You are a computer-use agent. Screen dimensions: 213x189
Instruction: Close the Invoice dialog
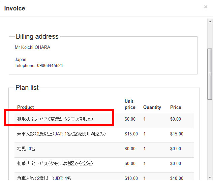206,7
